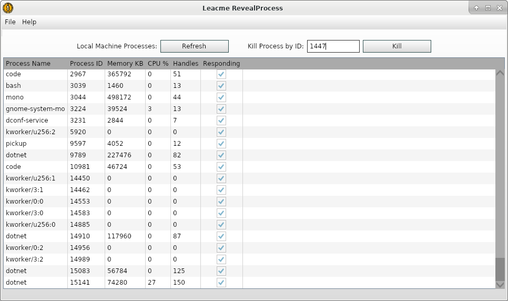Sort by CPU % column header

point(158,64)
